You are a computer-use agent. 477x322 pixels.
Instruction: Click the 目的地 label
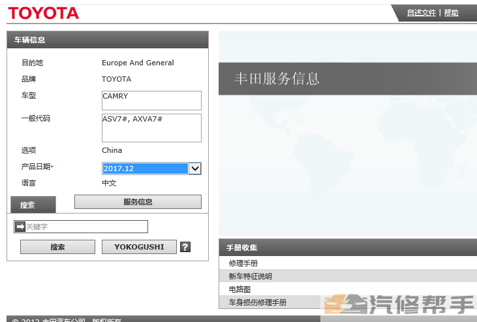pos(32,63)
